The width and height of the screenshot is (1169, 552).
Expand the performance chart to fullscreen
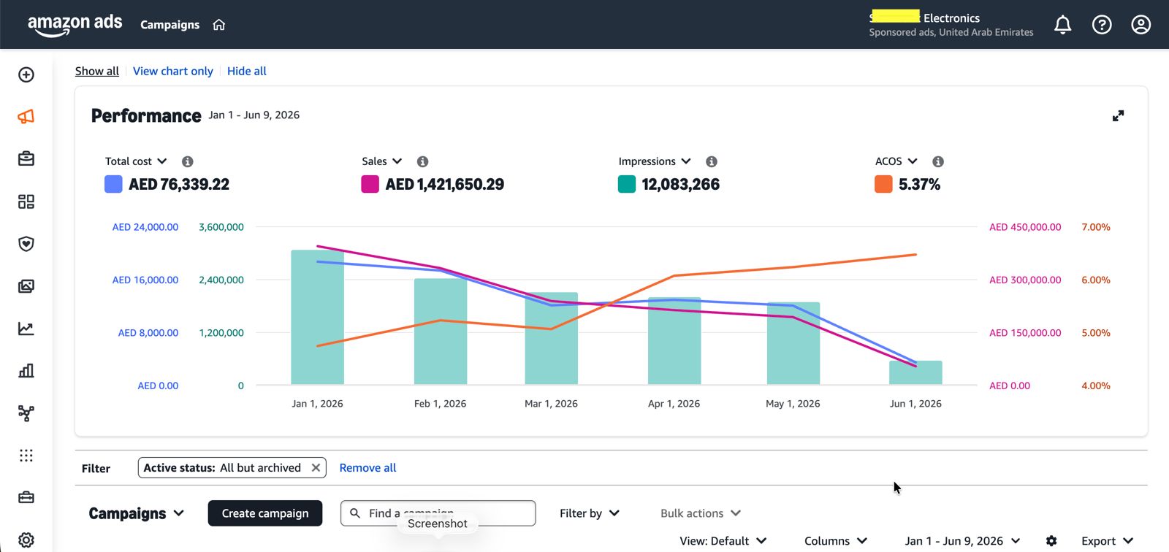click(x=1118, y=116)
